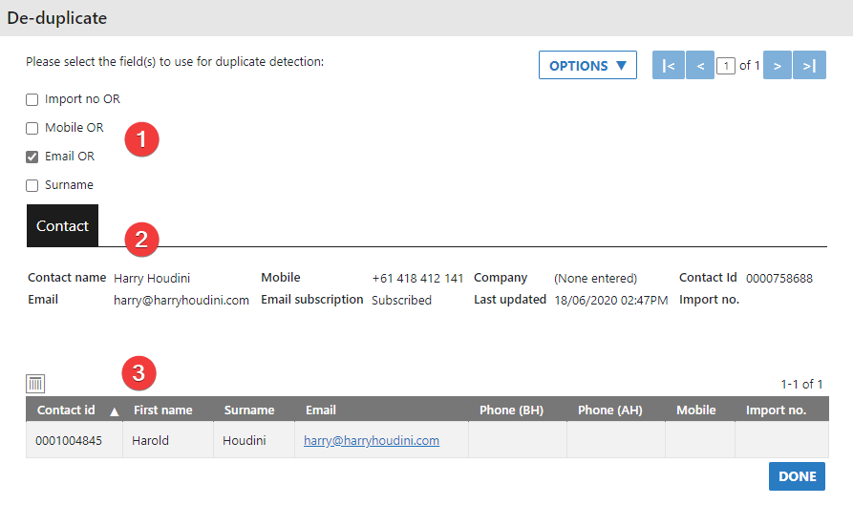Image resolution: width=853 pixels, height=505 pixels.
Task: Sort by Email column header
Action: tap(321, 410)
